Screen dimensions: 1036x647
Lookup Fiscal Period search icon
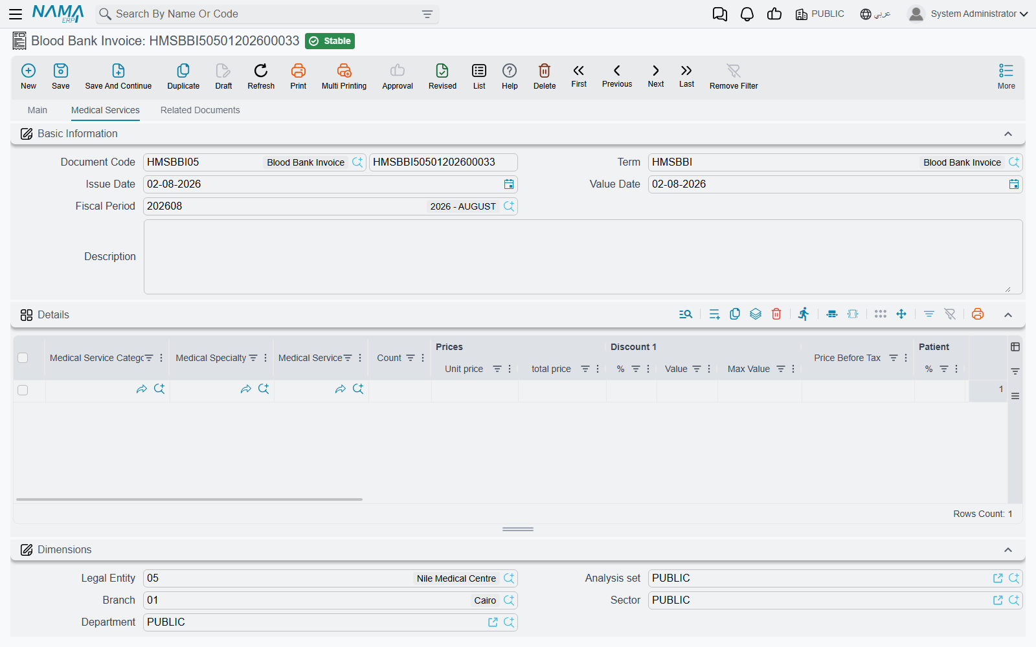tap(509, 206)
